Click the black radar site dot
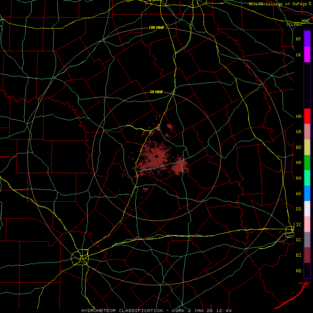The width and height of the screenshot is (313, 313). click(x=156, y=156)
